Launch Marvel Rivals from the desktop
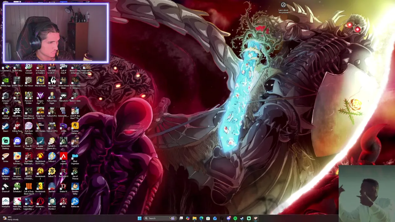Screen dimensions: 395x222 (x=40, y=82)
